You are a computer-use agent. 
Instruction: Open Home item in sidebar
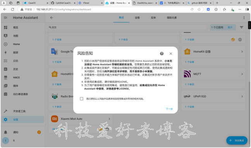click(x=23, y=44)
